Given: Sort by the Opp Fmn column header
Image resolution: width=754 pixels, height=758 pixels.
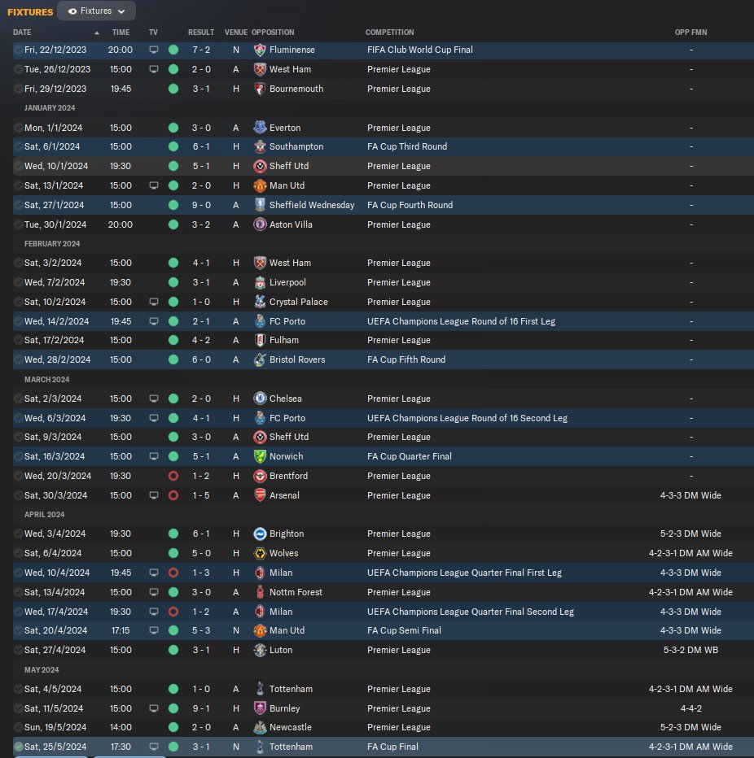Looking at the screenshot, I should [690, 33].
